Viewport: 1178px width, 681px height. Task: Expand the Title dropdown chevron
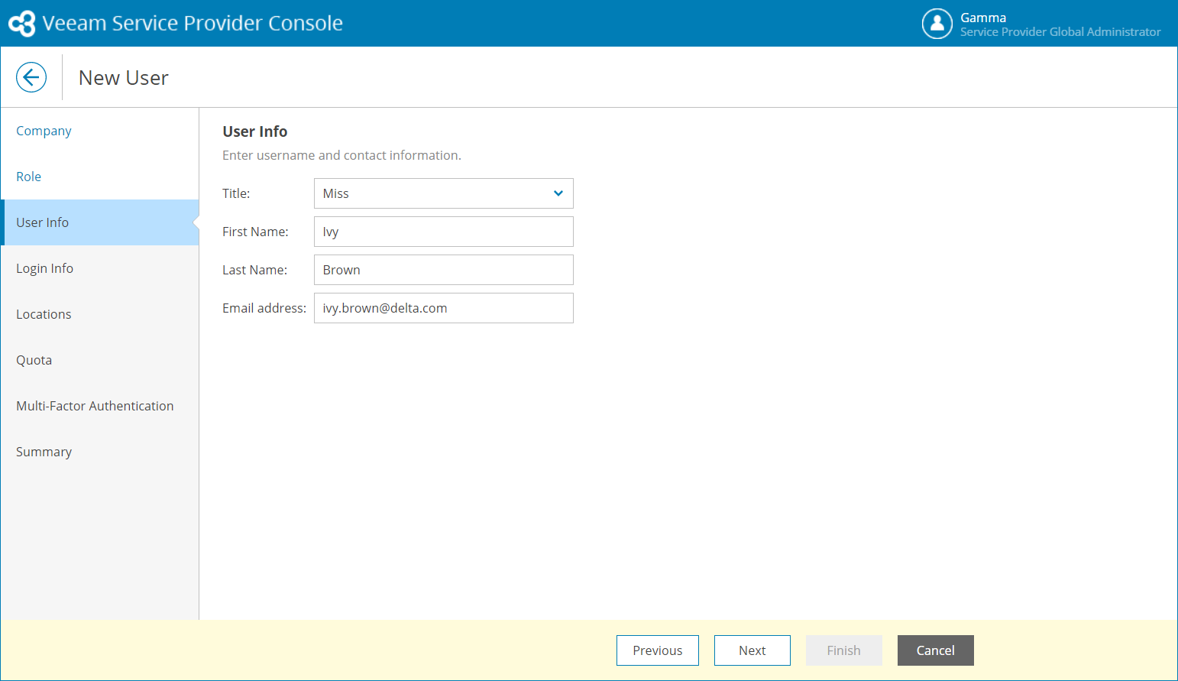point(558,193)
